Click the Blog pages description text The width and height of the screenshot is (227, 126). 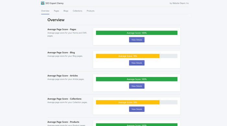pyautogui.click(x=65, y=56)
